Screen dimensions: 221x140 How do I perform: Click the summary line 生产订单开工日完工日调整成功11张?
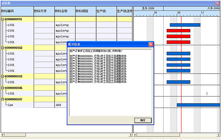(96, 51)
